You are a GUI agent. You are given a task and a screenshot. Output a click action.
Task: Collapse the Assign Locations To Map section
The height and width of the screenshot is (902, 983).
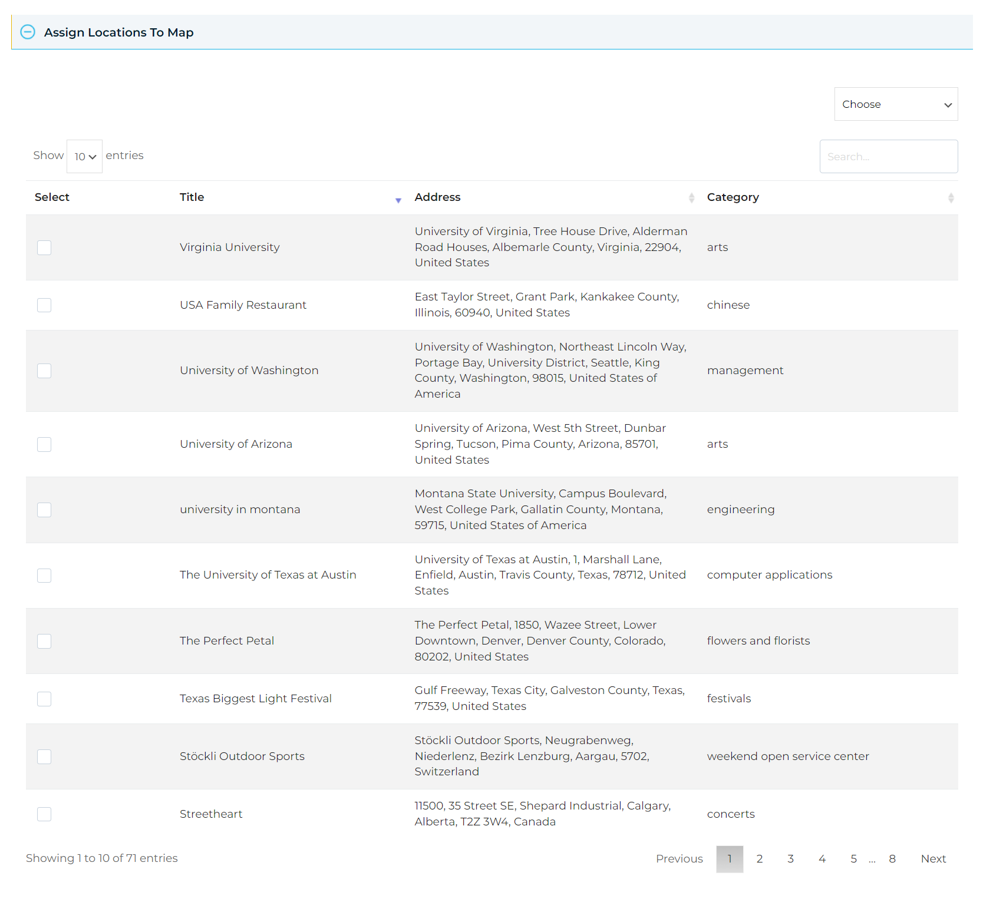28,32
